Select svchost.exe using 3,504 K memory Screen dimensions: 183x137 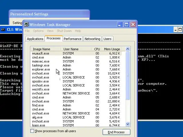tap(77, 85)
